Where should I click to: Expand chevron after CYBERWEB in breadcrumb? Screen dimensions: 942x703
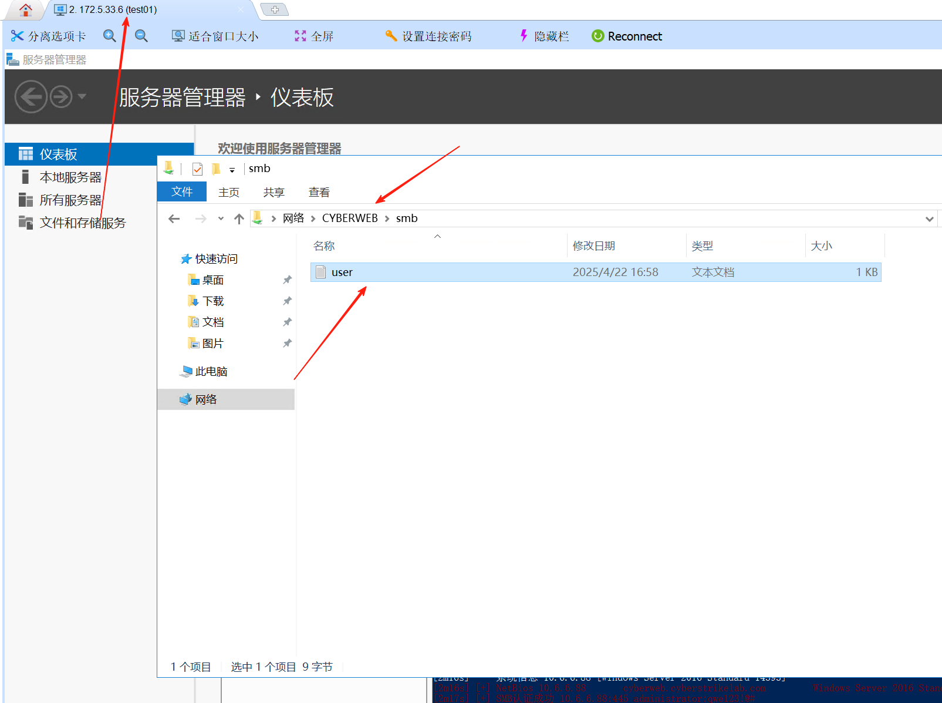tap(387, 218)
